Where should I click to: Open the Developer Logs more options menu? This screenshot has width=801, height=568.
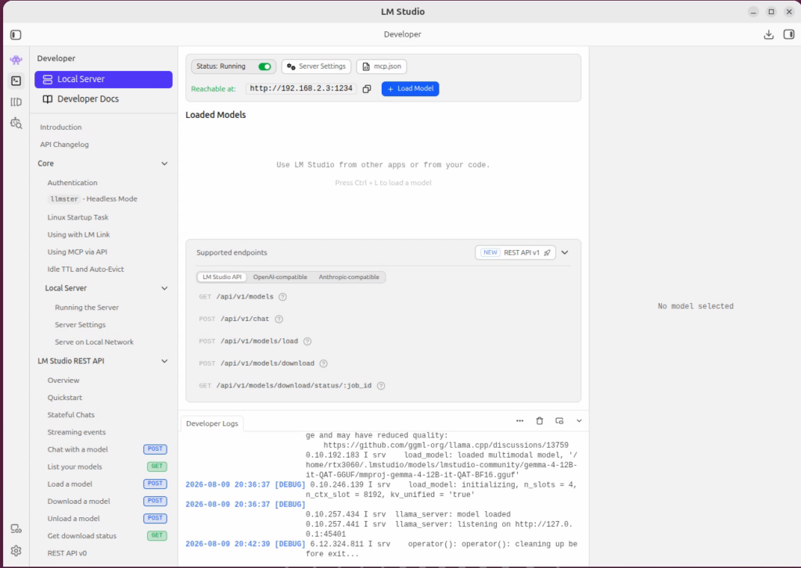tap(519, 421)
